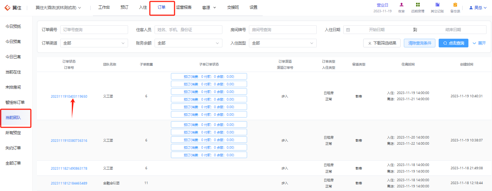Switch to the 入住 tab

(143, 8)
